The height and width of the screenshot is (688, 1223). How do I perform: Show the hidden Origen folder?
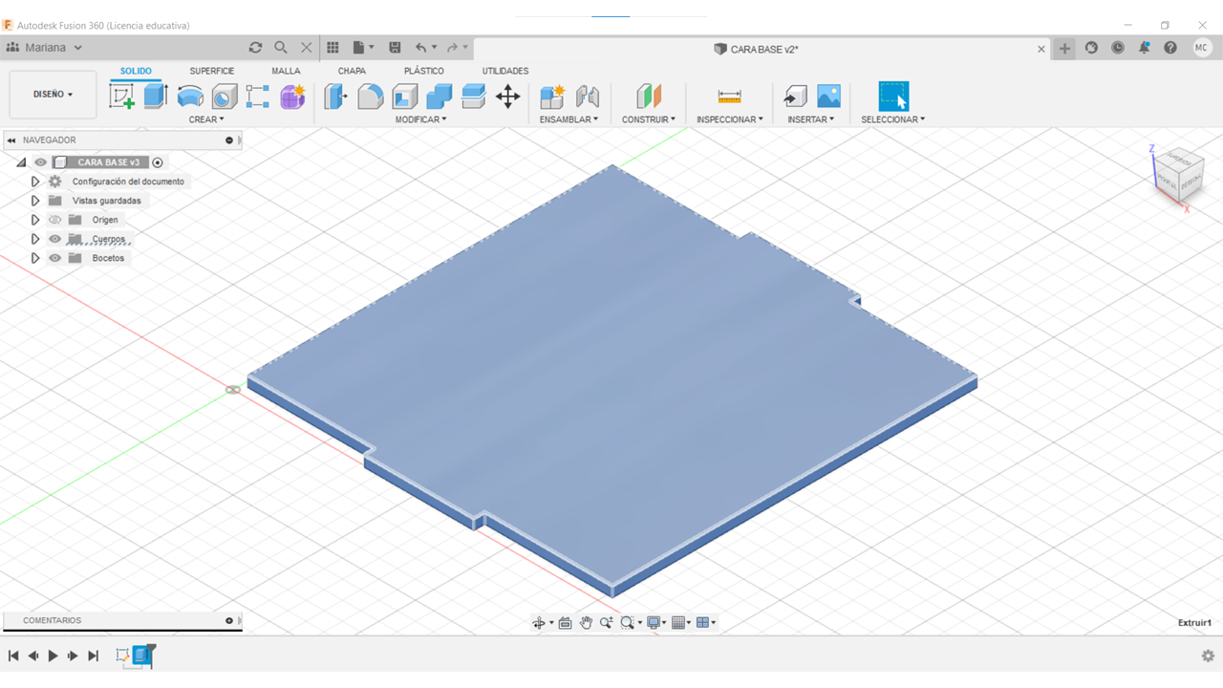(54, 220)
